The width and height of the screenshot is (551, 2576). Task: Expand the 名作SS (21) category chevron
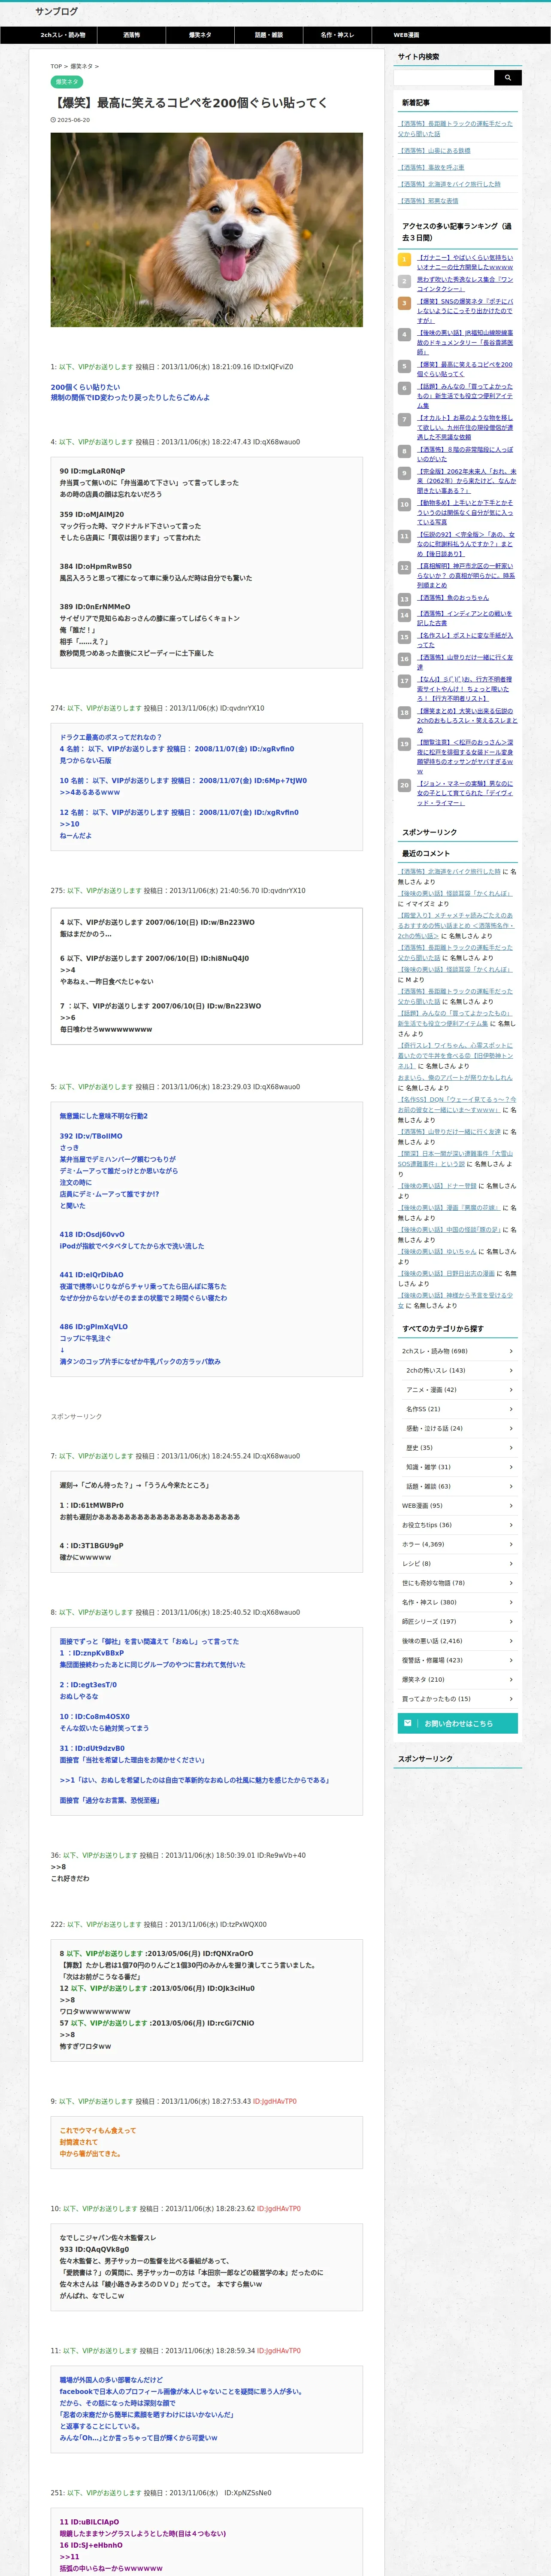(511, 1409)
